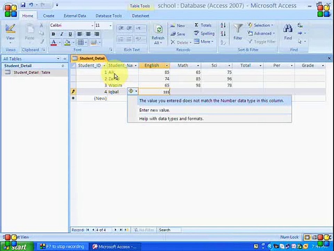Sort ascending A to Z
Viewport: 334px width, 251px height.
click(223, 25)
